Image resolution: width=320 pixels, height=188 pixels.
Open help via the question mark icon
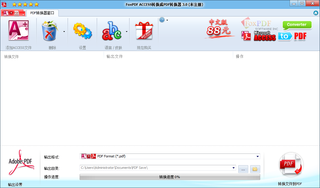162,20
